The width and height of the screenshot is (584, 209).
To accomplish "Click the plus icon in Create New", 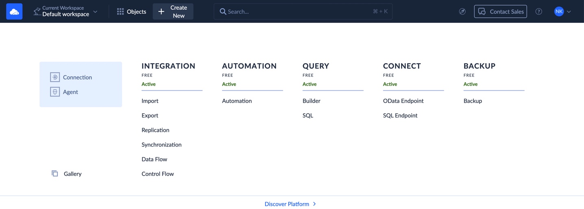I will click(161, 12).
